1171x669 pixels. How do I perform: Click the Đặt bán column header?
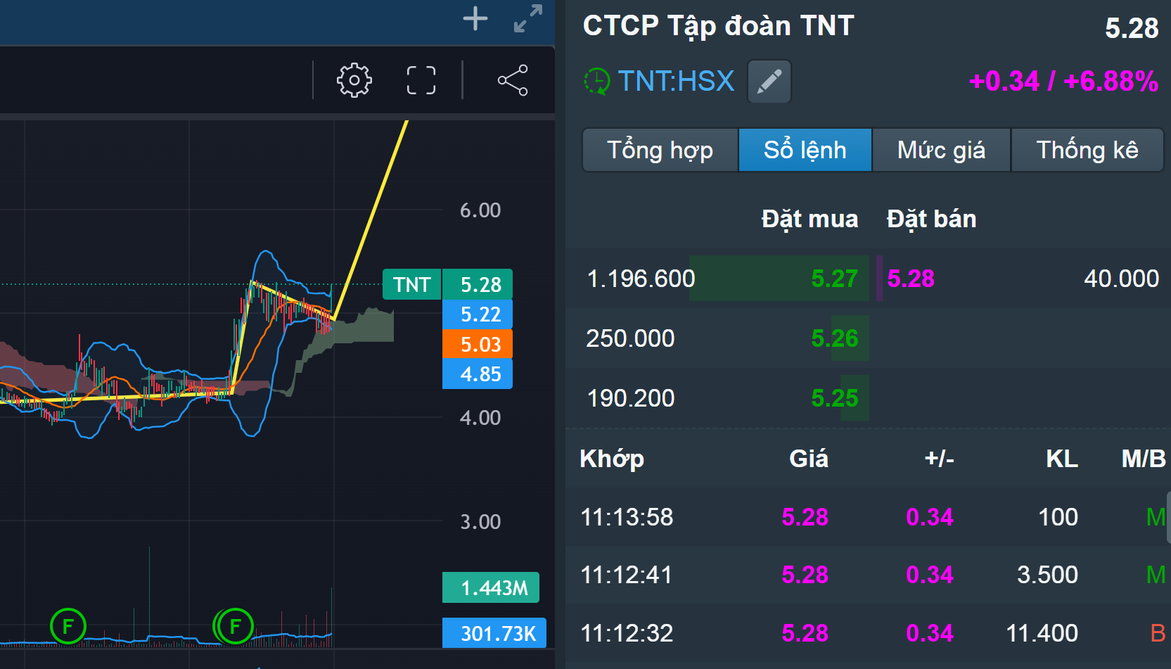[931, 219]
